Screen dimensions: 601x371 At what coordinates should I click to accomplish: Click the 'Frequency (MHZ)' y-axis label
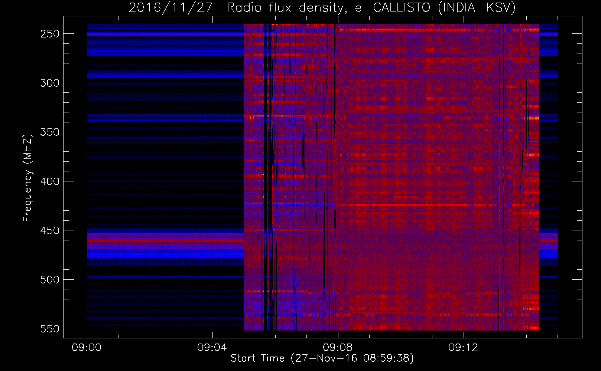pos(28,178)
